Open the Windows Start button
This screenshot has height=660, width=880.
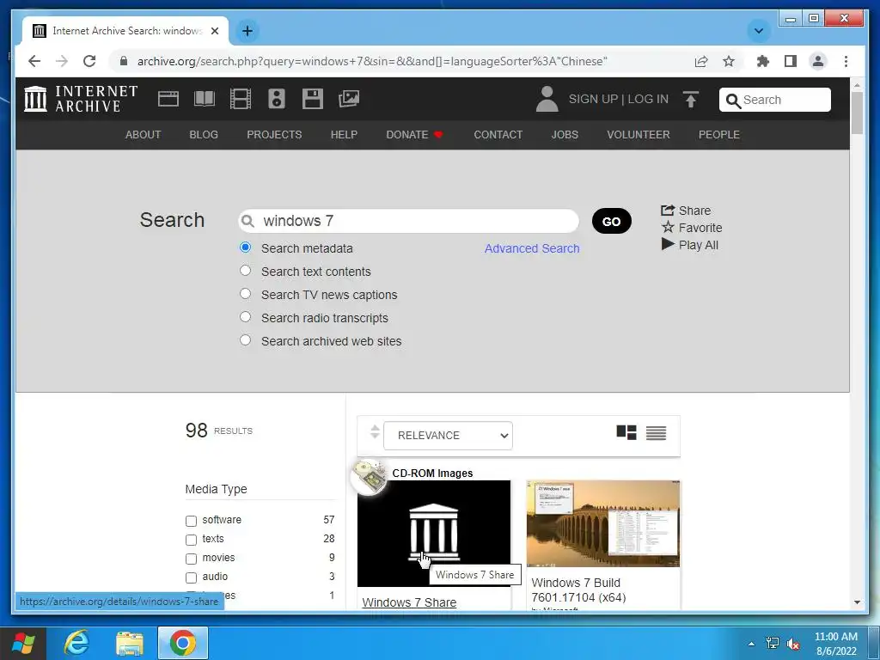pyautogui.click(x=23, y=643)
